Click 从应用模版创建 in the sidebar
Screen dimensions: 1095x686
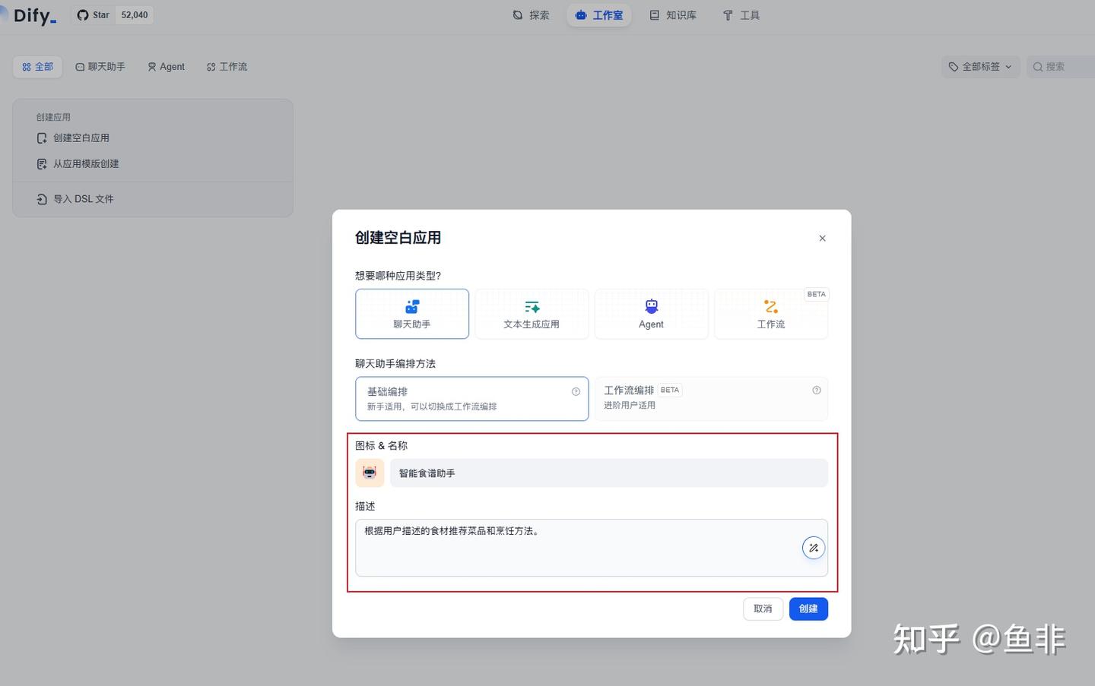pos(86,163)
